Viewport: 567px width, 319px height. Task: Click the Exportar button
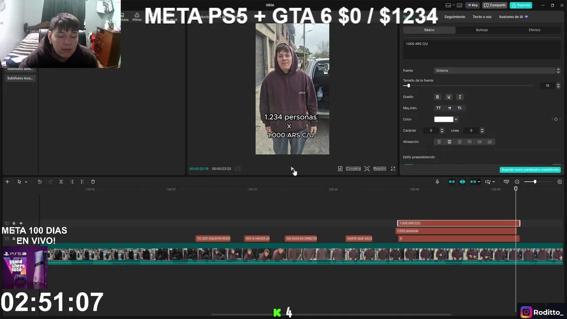(521, 5)
